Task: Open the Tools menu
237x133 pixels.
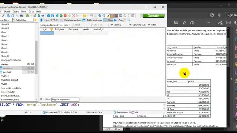Action: (23, 11)
